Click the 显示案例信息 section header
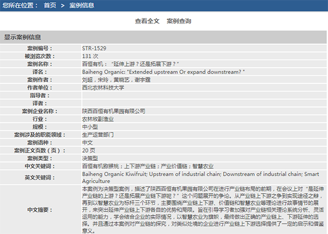Image resolution: width=328 pixels, height=234 pixels. pyautogui.click(x=22, y=38)
